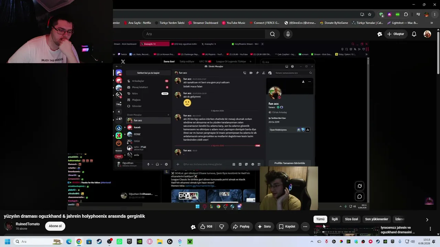Save the video with the Kaydet button
This screenshot has width=440, height=247.
click(x=287, y=226)
